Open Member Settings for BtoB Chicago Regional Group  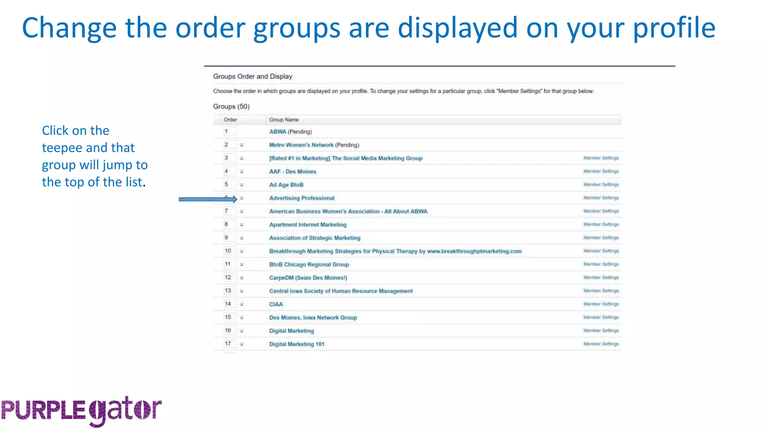click(601, 264)
